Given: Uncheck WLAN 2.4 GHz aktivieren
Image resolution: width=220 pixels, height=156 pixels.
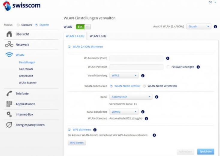Looking at the screenshot, I should click(x=69, y=47).
